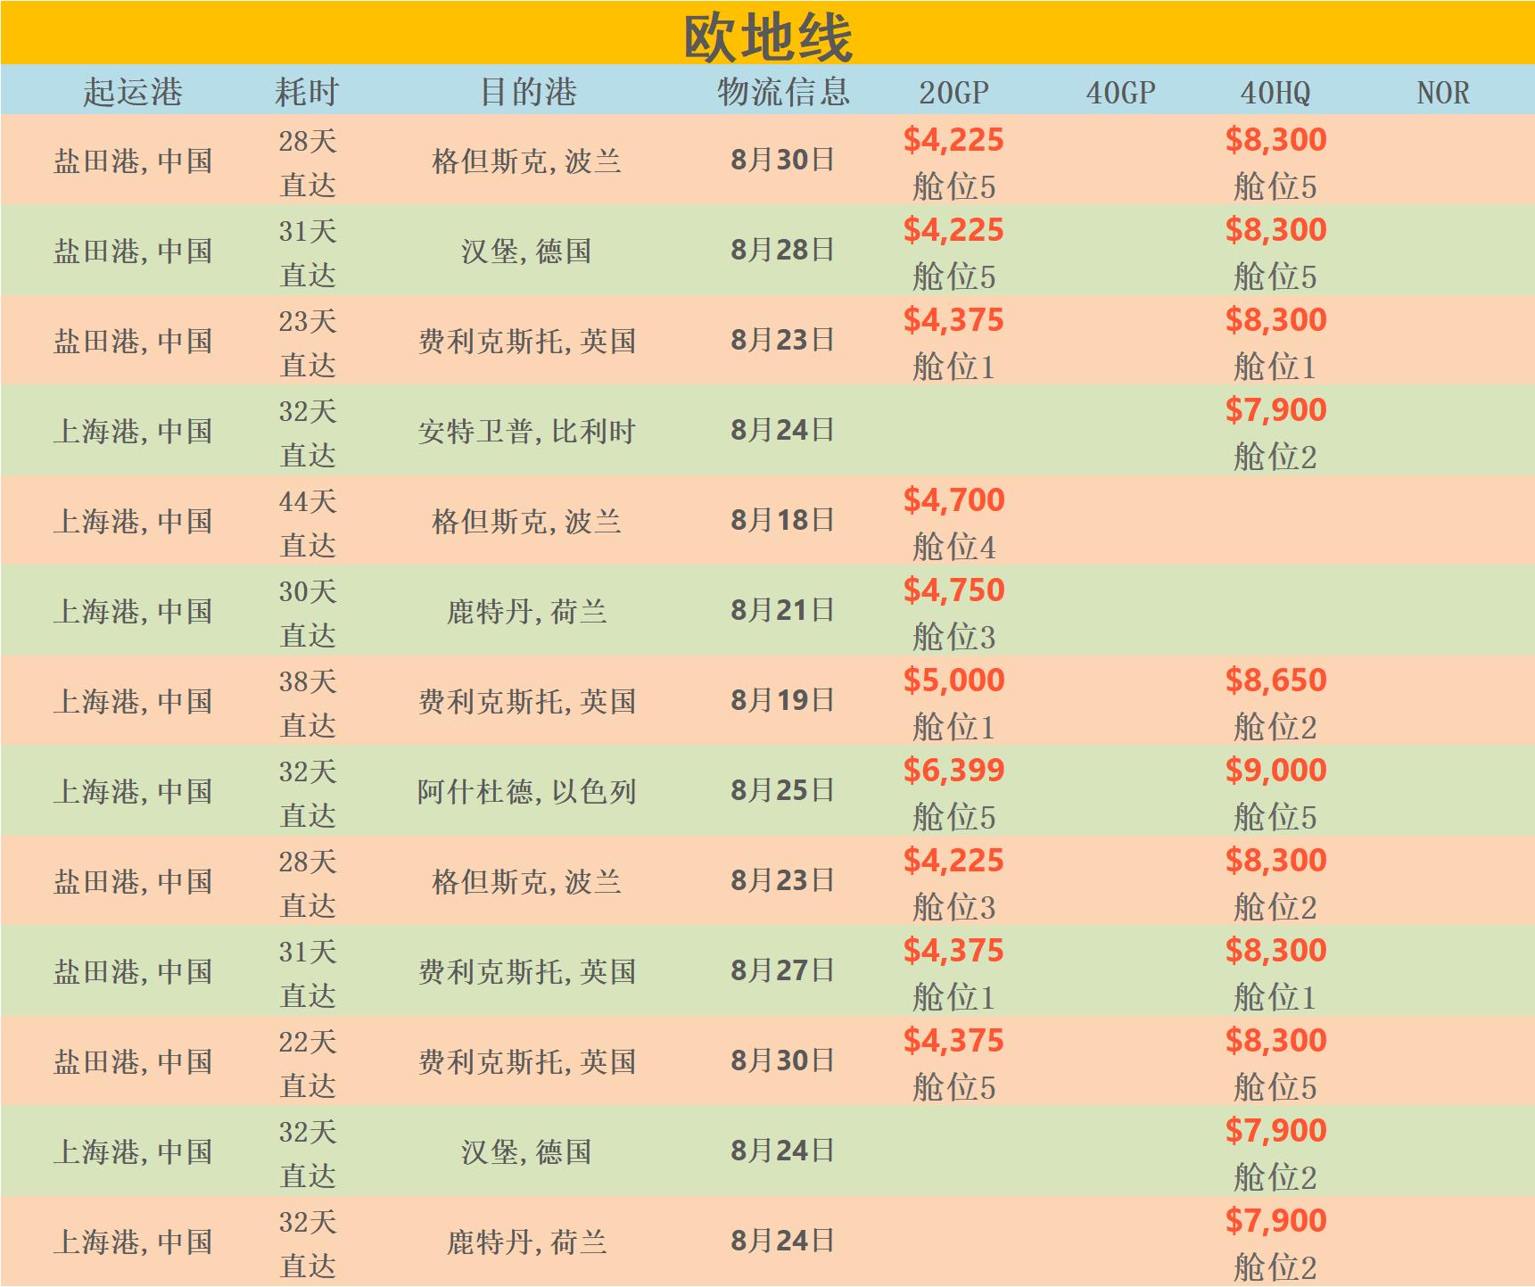Select $4,375 price in the 23天 row
The image size is (1535, 1287).
click(953, 320)
